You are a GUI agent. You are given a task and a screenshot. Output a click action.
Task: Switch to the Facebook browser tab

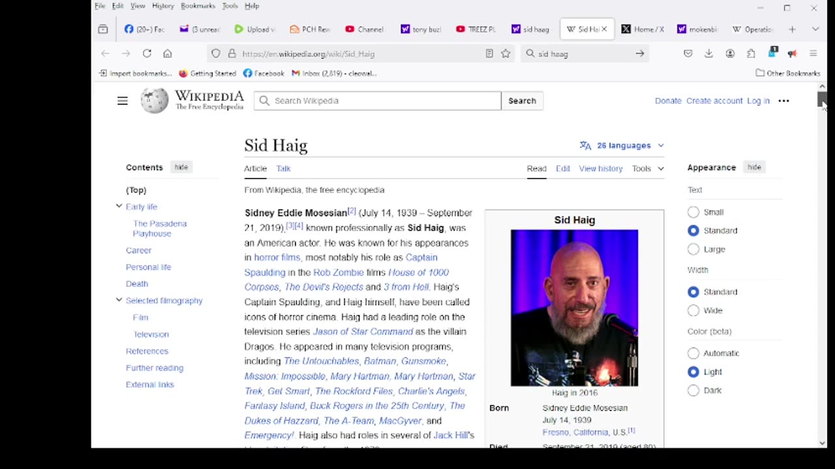pyautogui.click(x=144, y=29)
